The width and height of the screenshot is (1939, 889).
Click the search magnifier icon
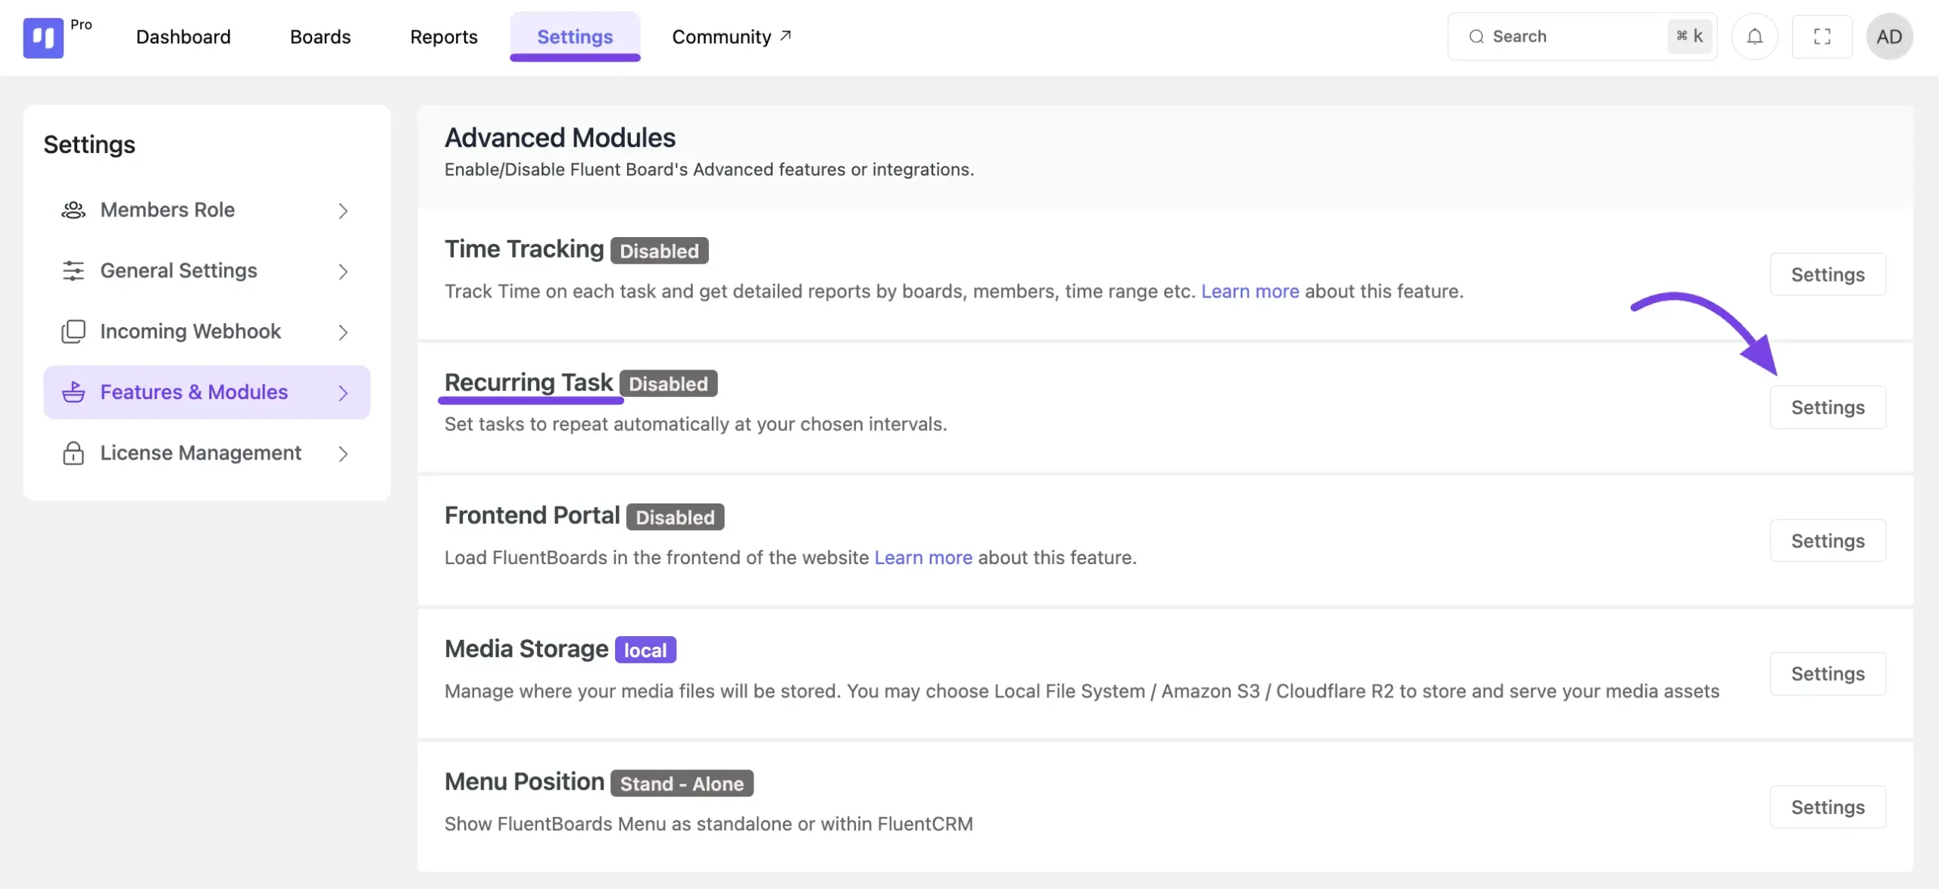1476,36
